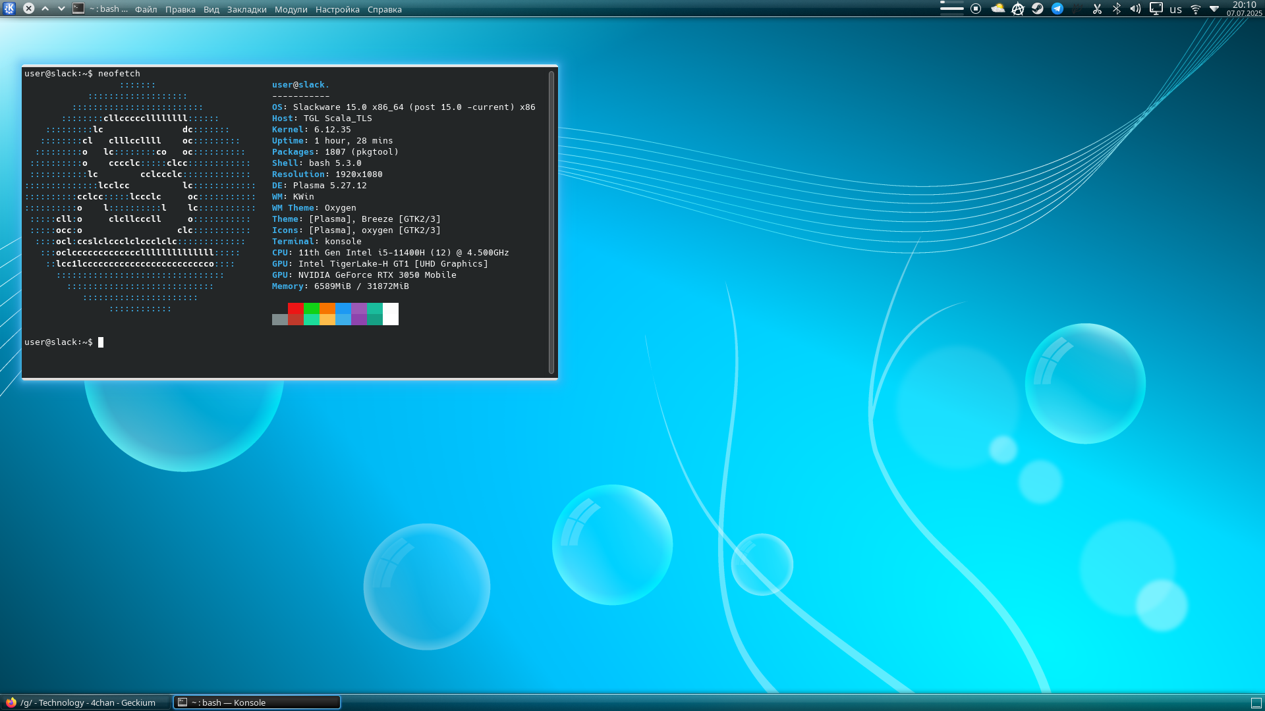Open the weather widget in the tray

(998, 9)
